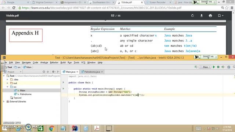Collapse the Test project root node
The image size is (235, 132).
pyautogui.click(x=4, y=76)
